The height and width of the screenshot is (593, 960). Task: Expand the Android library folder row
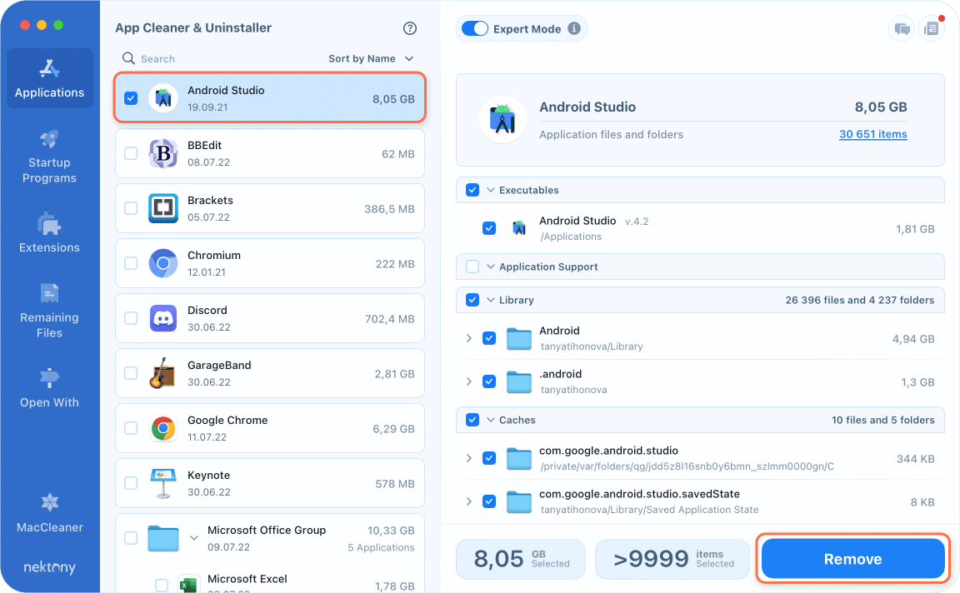469,338
